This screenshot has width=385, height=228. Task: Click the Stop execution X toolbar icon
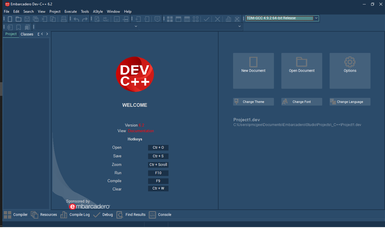[217, 19]
